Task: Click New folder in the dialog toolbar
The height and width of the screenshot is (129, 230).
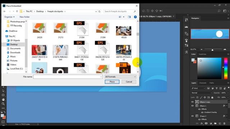Action: click(24, 17)
